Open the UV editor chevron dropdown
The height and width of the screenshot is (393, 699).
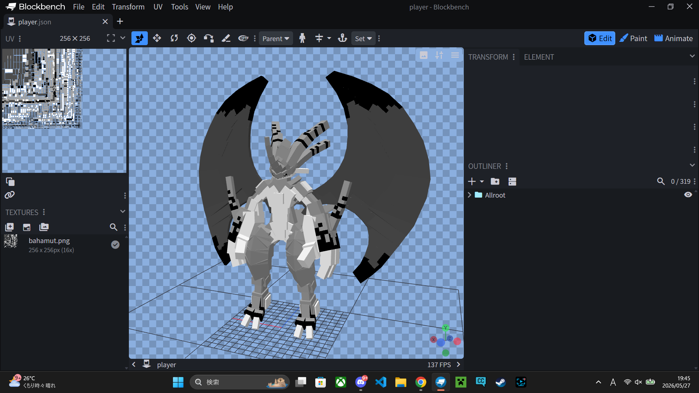[123, 38]
